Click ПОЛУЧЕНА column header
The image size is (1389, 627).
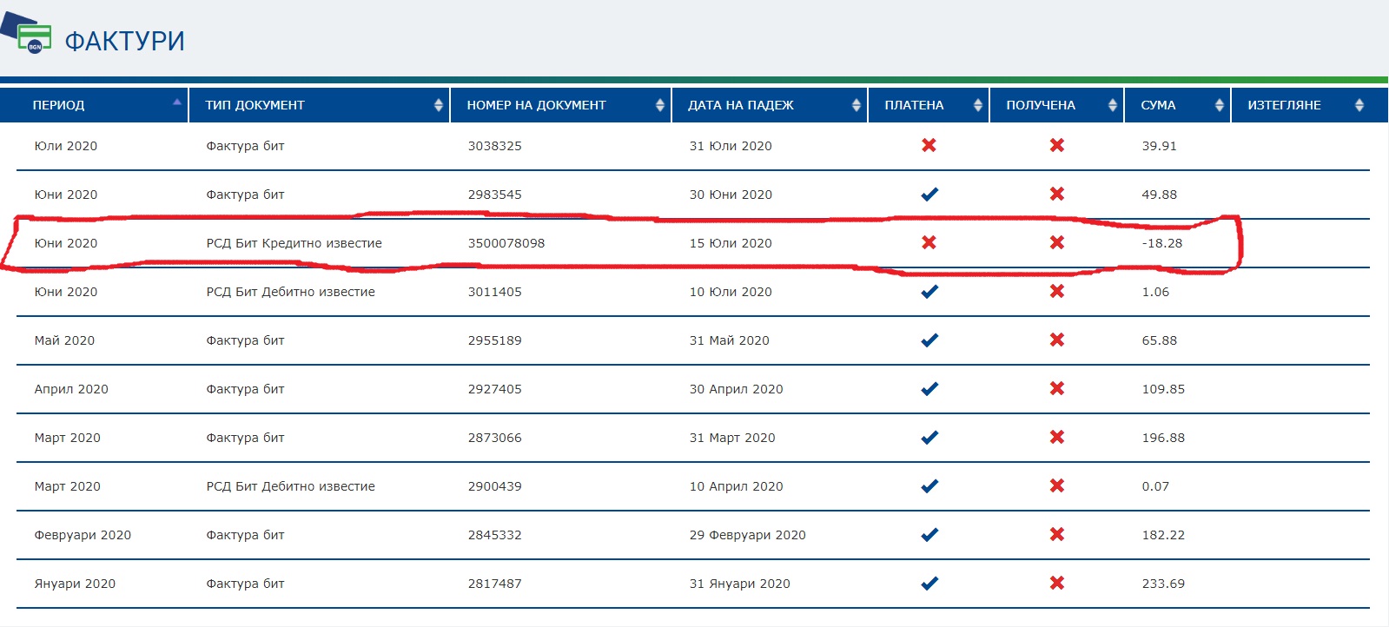(1041, 105)
